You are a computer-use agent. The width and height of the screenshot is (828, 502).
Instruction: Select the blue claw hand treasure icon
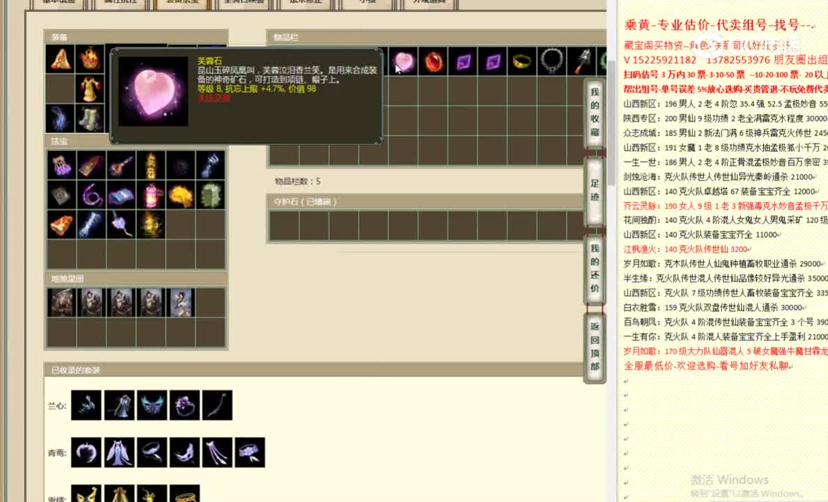click(210, 165)
